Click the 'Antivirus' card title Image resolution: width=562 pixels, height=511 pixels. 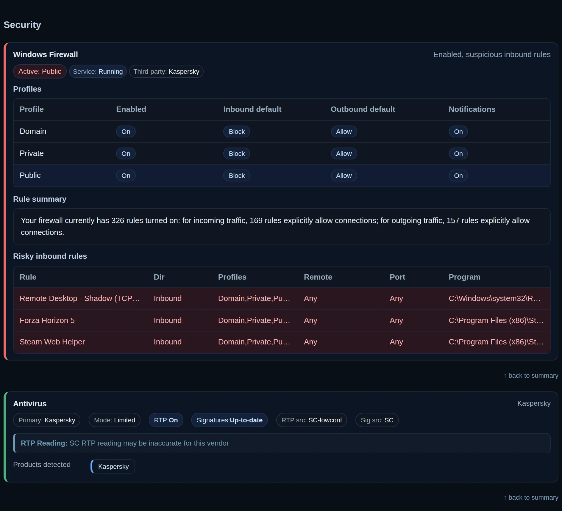click(x=30, y=404)
